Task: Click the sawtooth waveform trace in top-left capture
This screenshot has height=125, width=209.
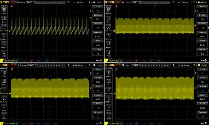Action: click(x=50, y=27)
